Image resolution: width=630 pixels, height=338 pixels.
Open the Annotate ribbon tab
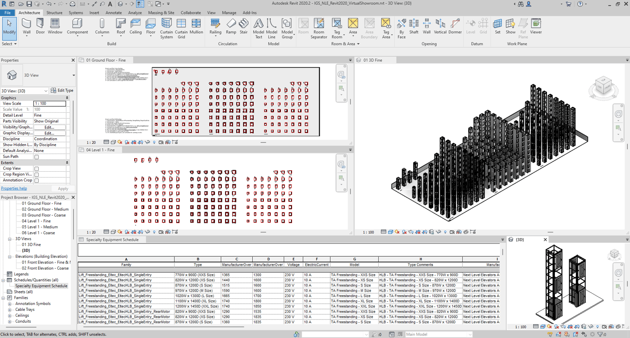(113, 13)
